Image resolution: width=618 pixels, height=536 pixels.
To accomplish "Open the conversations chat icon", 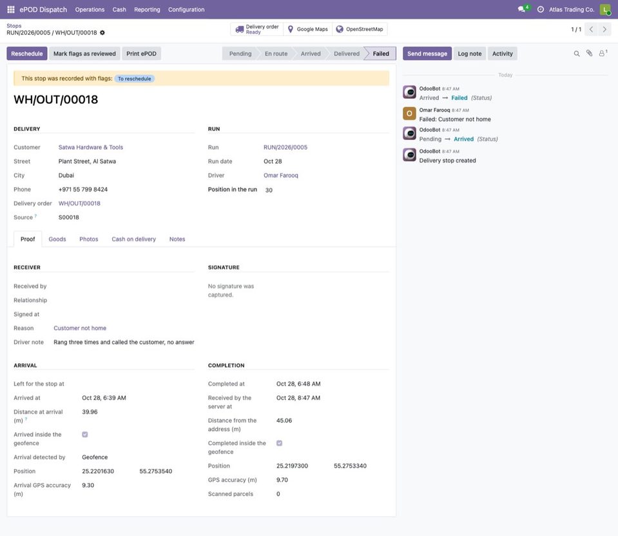I will [x=522, y=10].
